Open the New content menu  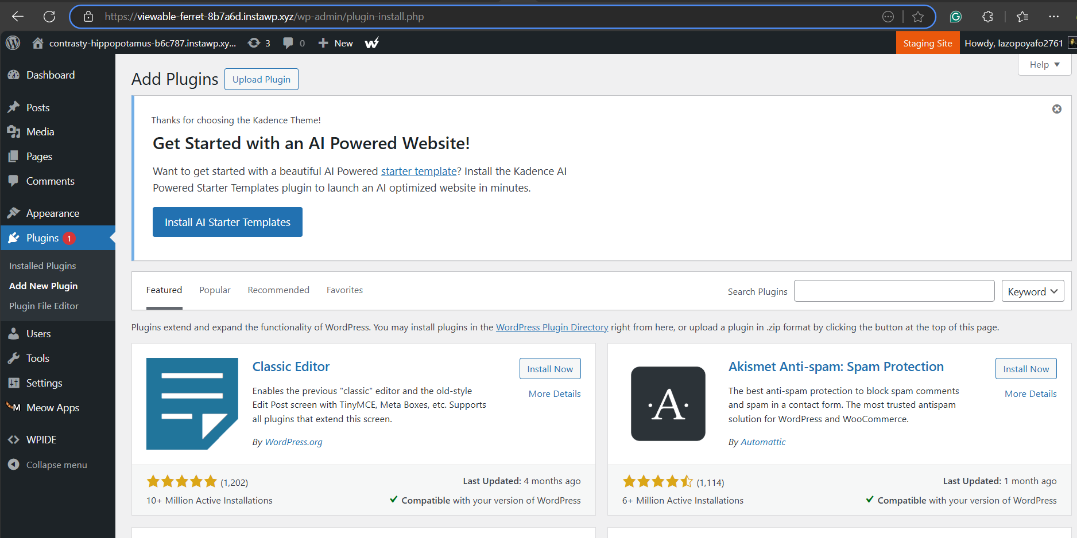(336, 43)
